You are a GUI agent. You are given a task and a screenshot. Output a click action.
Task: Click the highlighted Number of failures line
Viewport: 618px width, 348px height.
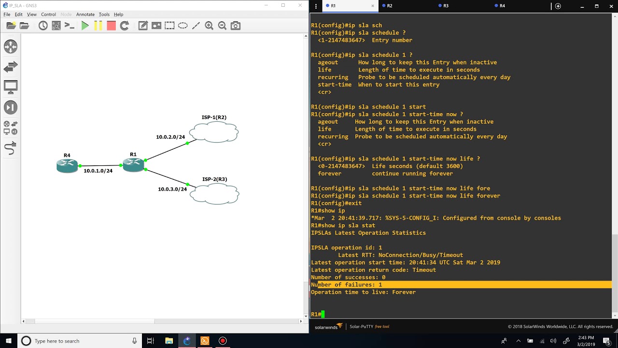461,285
